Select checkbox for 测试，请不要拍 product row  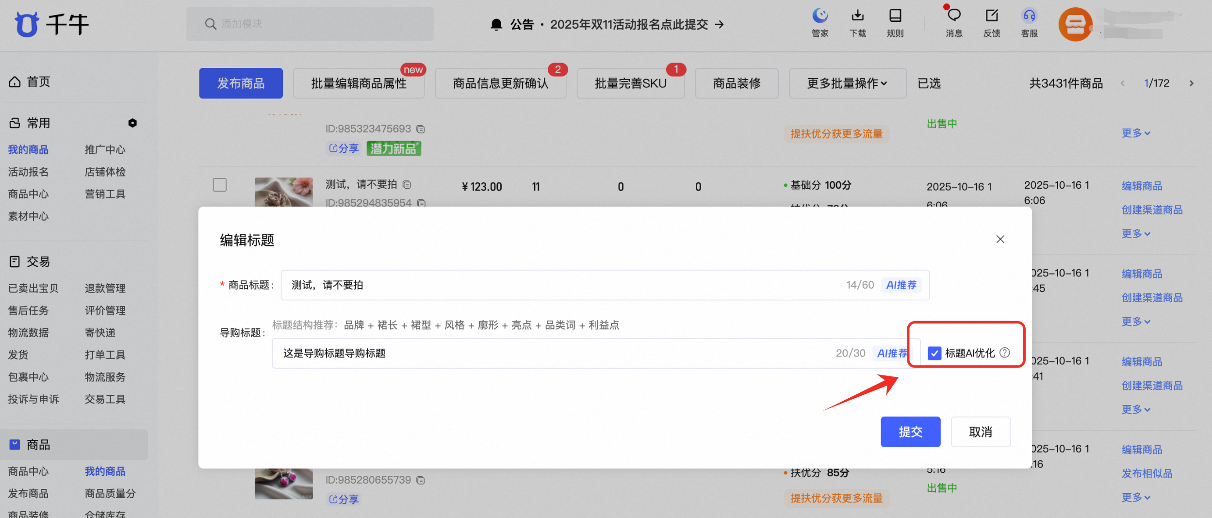tap(220, 185)
